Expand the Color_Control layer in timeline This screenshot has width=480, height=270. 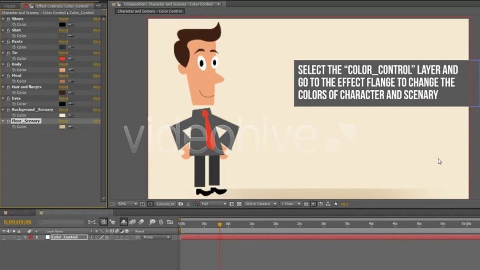coord(26,237)
